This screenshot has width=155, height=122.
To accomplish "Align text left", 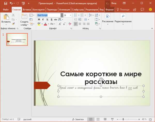I will click(x=76, y=24).
